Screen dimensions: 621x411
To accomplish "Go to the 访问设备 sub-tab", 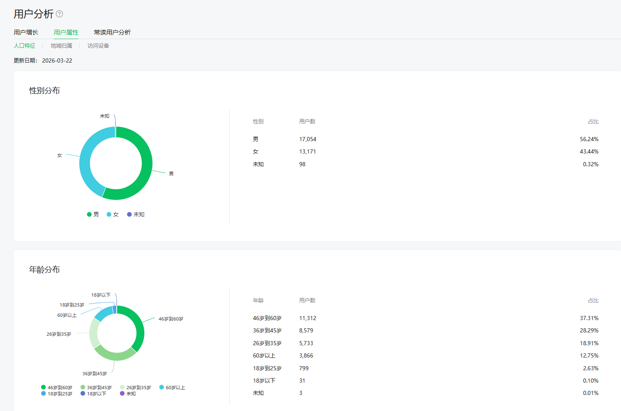I will (98, 46).
